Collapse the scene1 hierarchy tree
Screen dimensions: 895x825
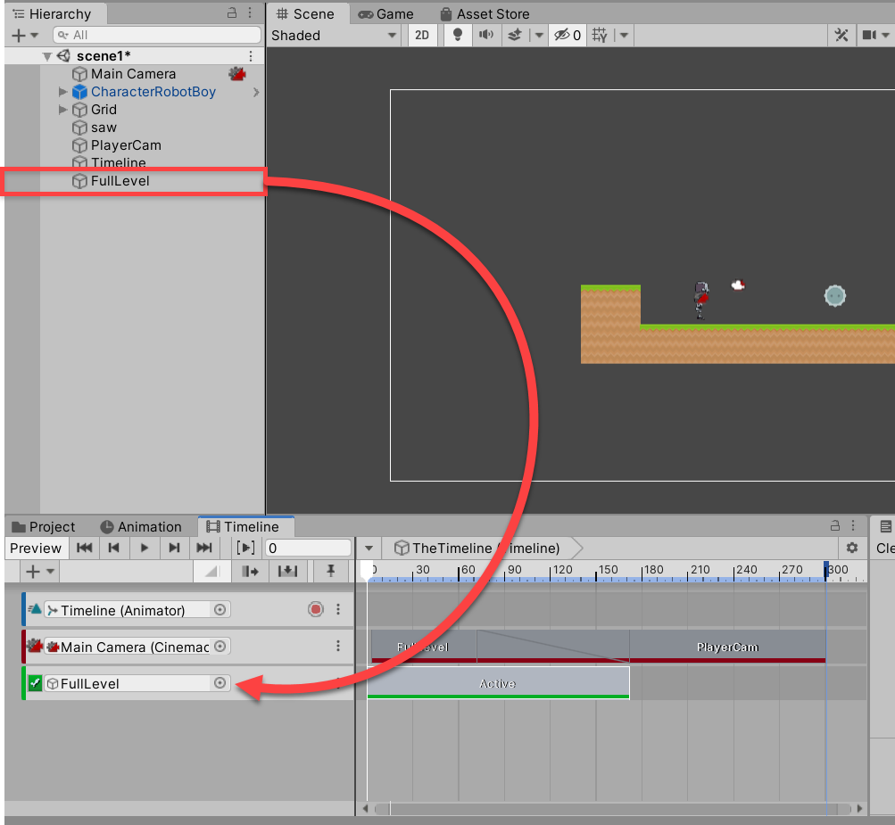47,56
